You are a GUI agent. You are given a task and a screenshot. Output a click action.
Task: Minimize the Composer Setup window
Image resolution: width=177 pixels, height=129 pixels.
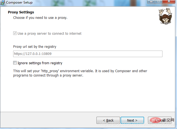click(151, 2)
